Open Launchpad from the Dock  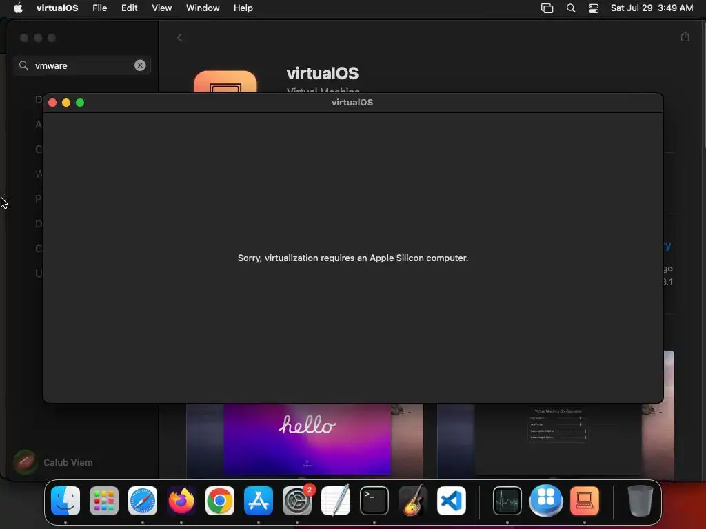click(104, 501)
